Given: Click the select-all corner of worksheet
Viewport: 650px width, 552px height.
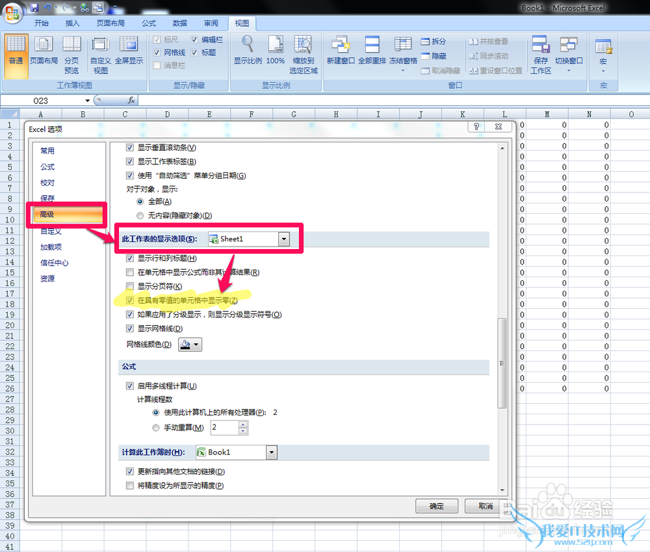Looking at the screenshot, I should point(10,114).
